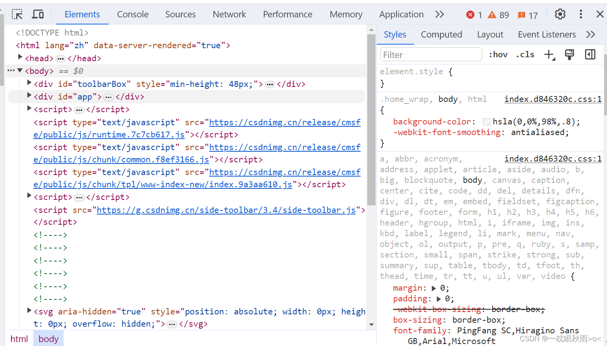Click the element.style rule block
This screenshot has height=346, width=607.
tap(490, 77)
